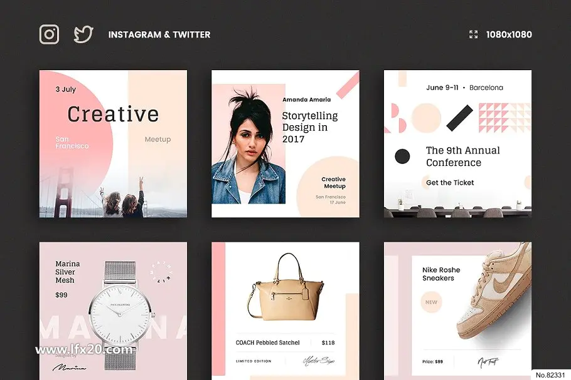Click the "1080x1080" dimensions label
571x380 pixels.
point(509,34)
